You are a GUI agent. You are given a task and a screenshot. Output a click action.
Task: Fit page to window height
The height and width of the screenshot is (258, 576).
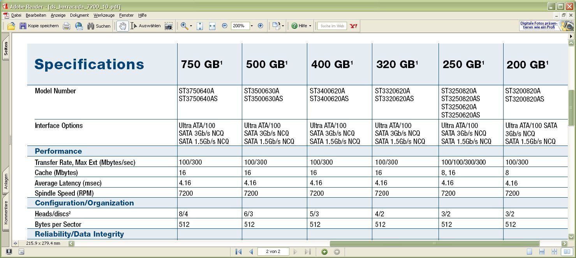(200, 26)
